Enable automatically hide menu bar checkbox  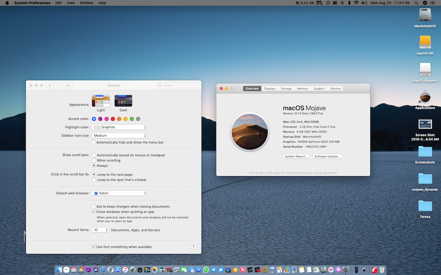click(x=93, y=142)
